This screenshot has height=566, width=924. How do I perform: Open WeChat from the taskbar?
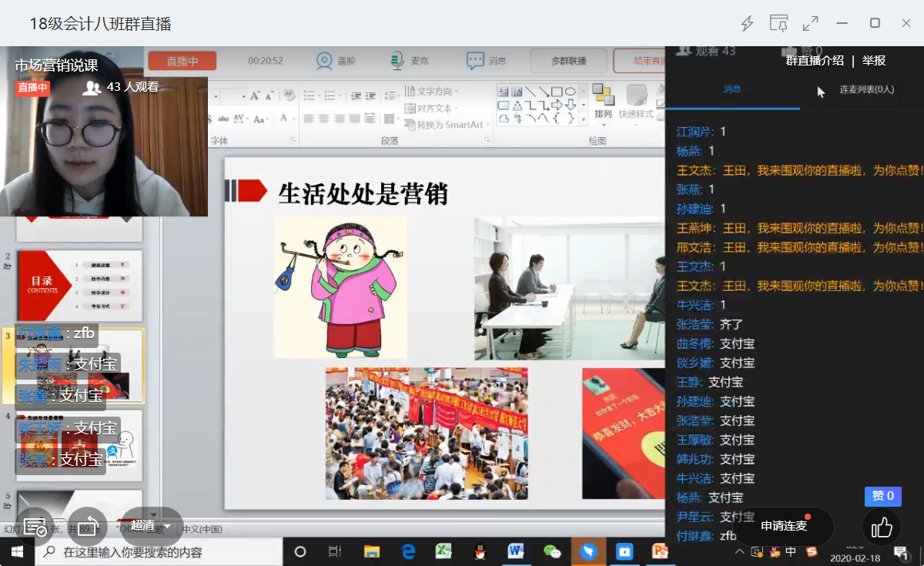click(552, 551)
